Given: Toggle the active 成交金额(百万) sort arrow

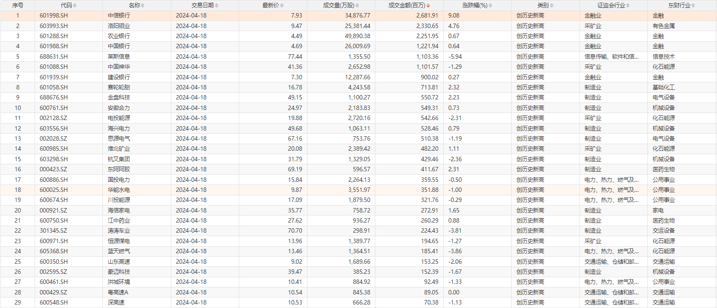Looking at the screenshot, I should pos(428,6).
